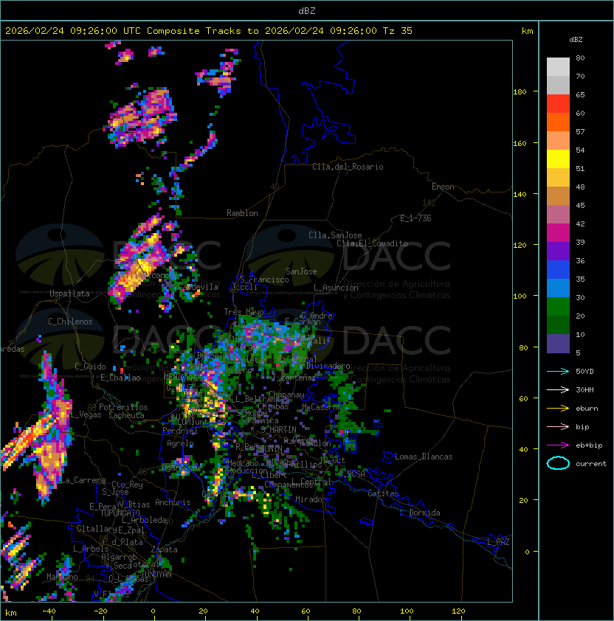Pick the light blue 35–30 dBZ swatch

pos(558,288)
